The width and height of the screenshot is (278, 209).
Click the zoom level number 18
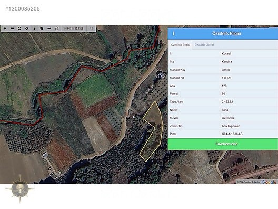coord(91,28)
